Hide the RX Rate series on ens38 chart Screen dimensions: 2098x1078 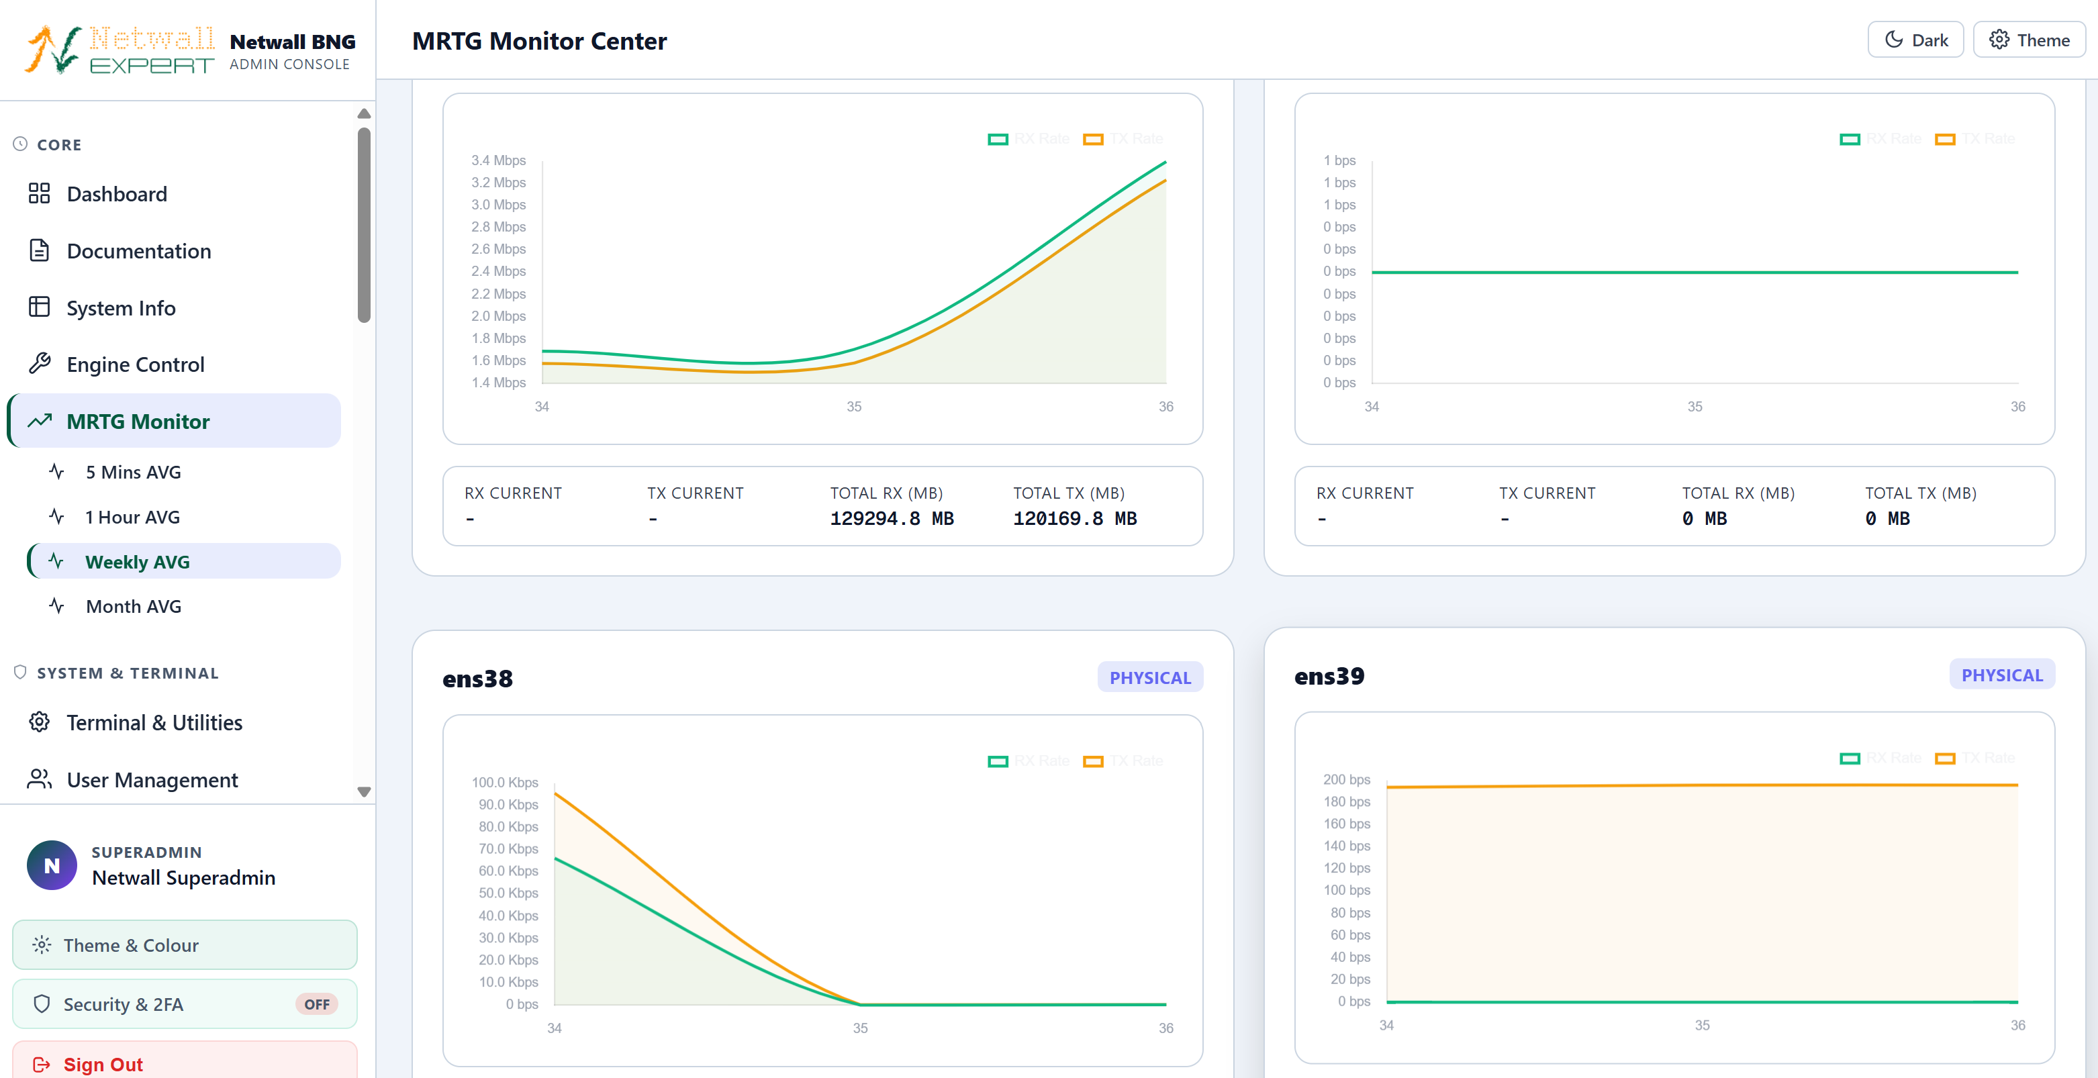click(x=1029, y=761)
